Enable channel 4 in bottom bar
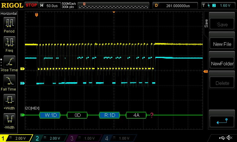The image size is (237, 142). (119, 138)
